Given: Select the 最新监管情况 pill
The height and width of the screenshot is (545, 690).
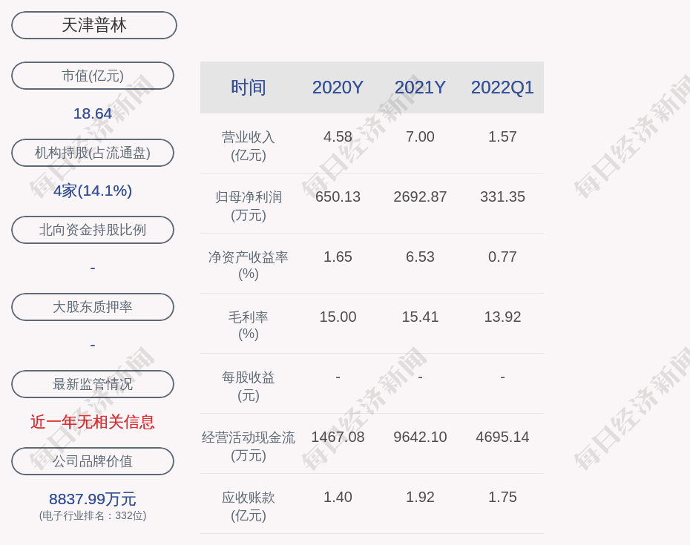Looking at the screenshot, I should 93,384.
